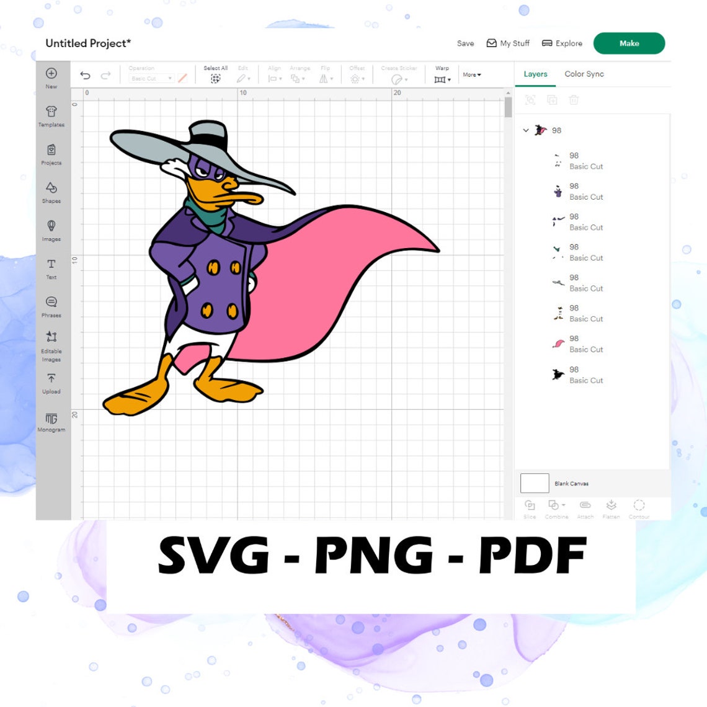Switch to the Color Sync tab
707x707 pixels.
coord(584,74)
